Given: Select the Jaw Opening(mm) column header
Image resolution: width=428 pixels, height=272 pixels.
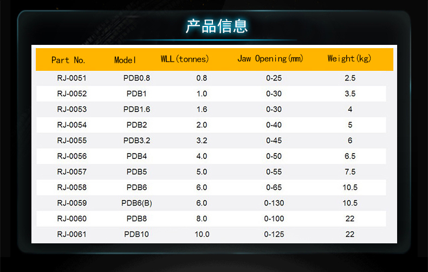Looking at the screenshot, I should point(270,58).
